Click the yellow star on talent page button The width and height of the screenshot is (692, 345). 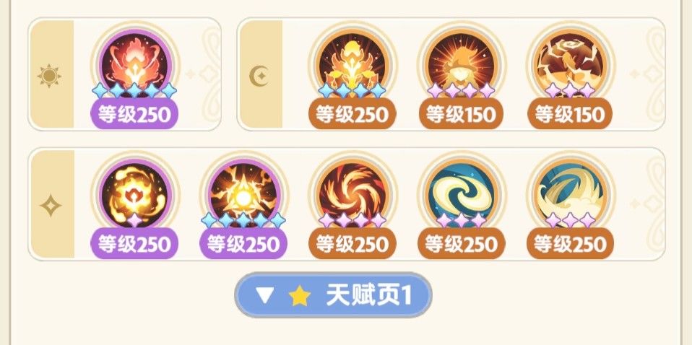(300, 296)
